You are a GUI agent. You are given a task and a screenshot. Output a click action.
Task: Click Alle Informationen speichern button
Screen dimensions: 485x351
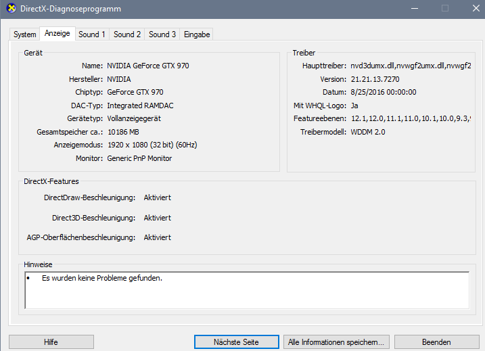pyautogui.click(x=336, y=342)
